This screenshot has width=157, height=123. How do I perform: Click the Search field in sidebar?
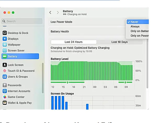pos(22,21)
